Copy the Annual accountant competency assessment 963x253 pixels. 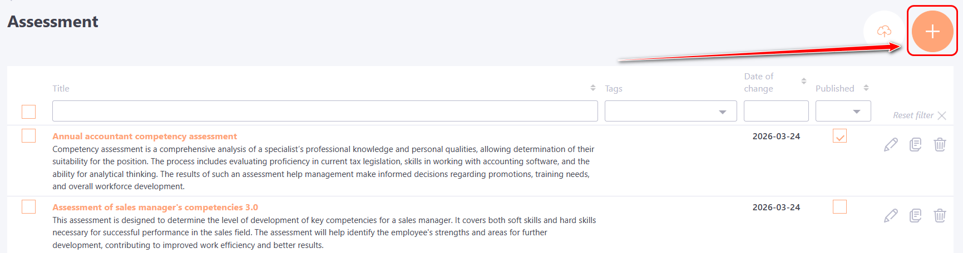(x=915, y=145)
